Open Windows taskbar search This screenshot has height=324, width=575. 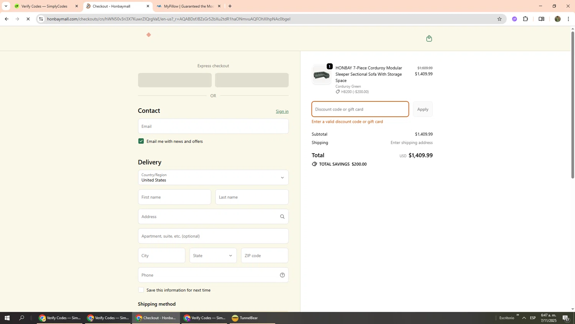click(22, 318)
